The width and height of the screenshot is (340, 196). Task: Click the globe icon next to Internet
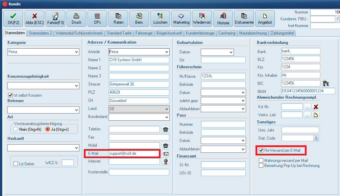[165, 162]
